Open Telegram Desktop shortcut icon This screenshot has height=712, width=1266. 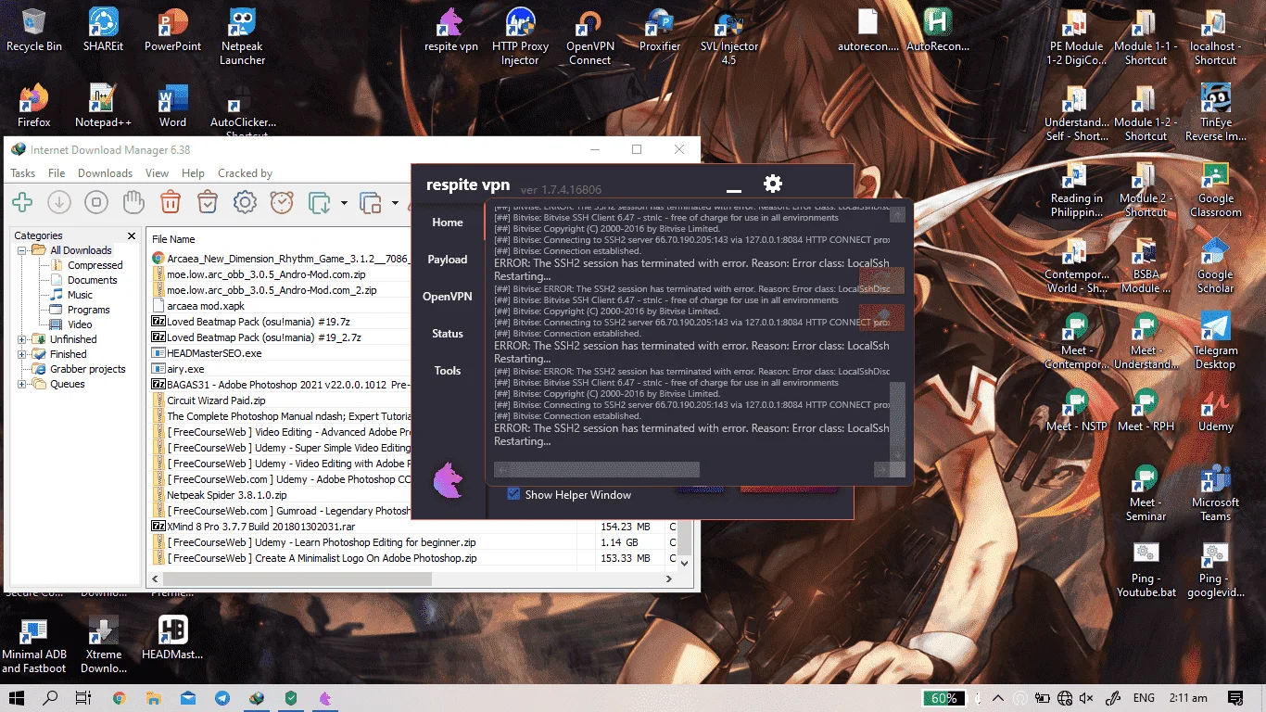(x=1215, y=340)
